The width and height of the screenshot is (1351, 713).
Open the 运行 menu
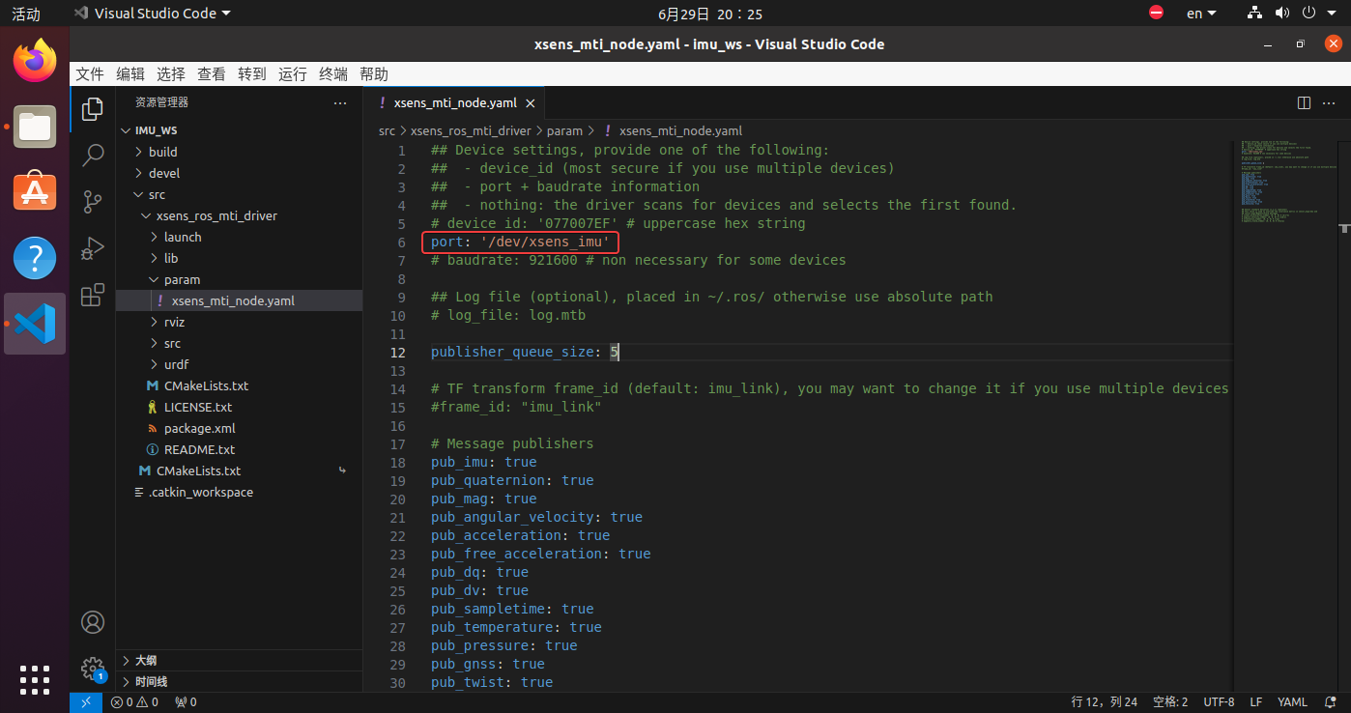pyautogui.click(x=293, y=74)
